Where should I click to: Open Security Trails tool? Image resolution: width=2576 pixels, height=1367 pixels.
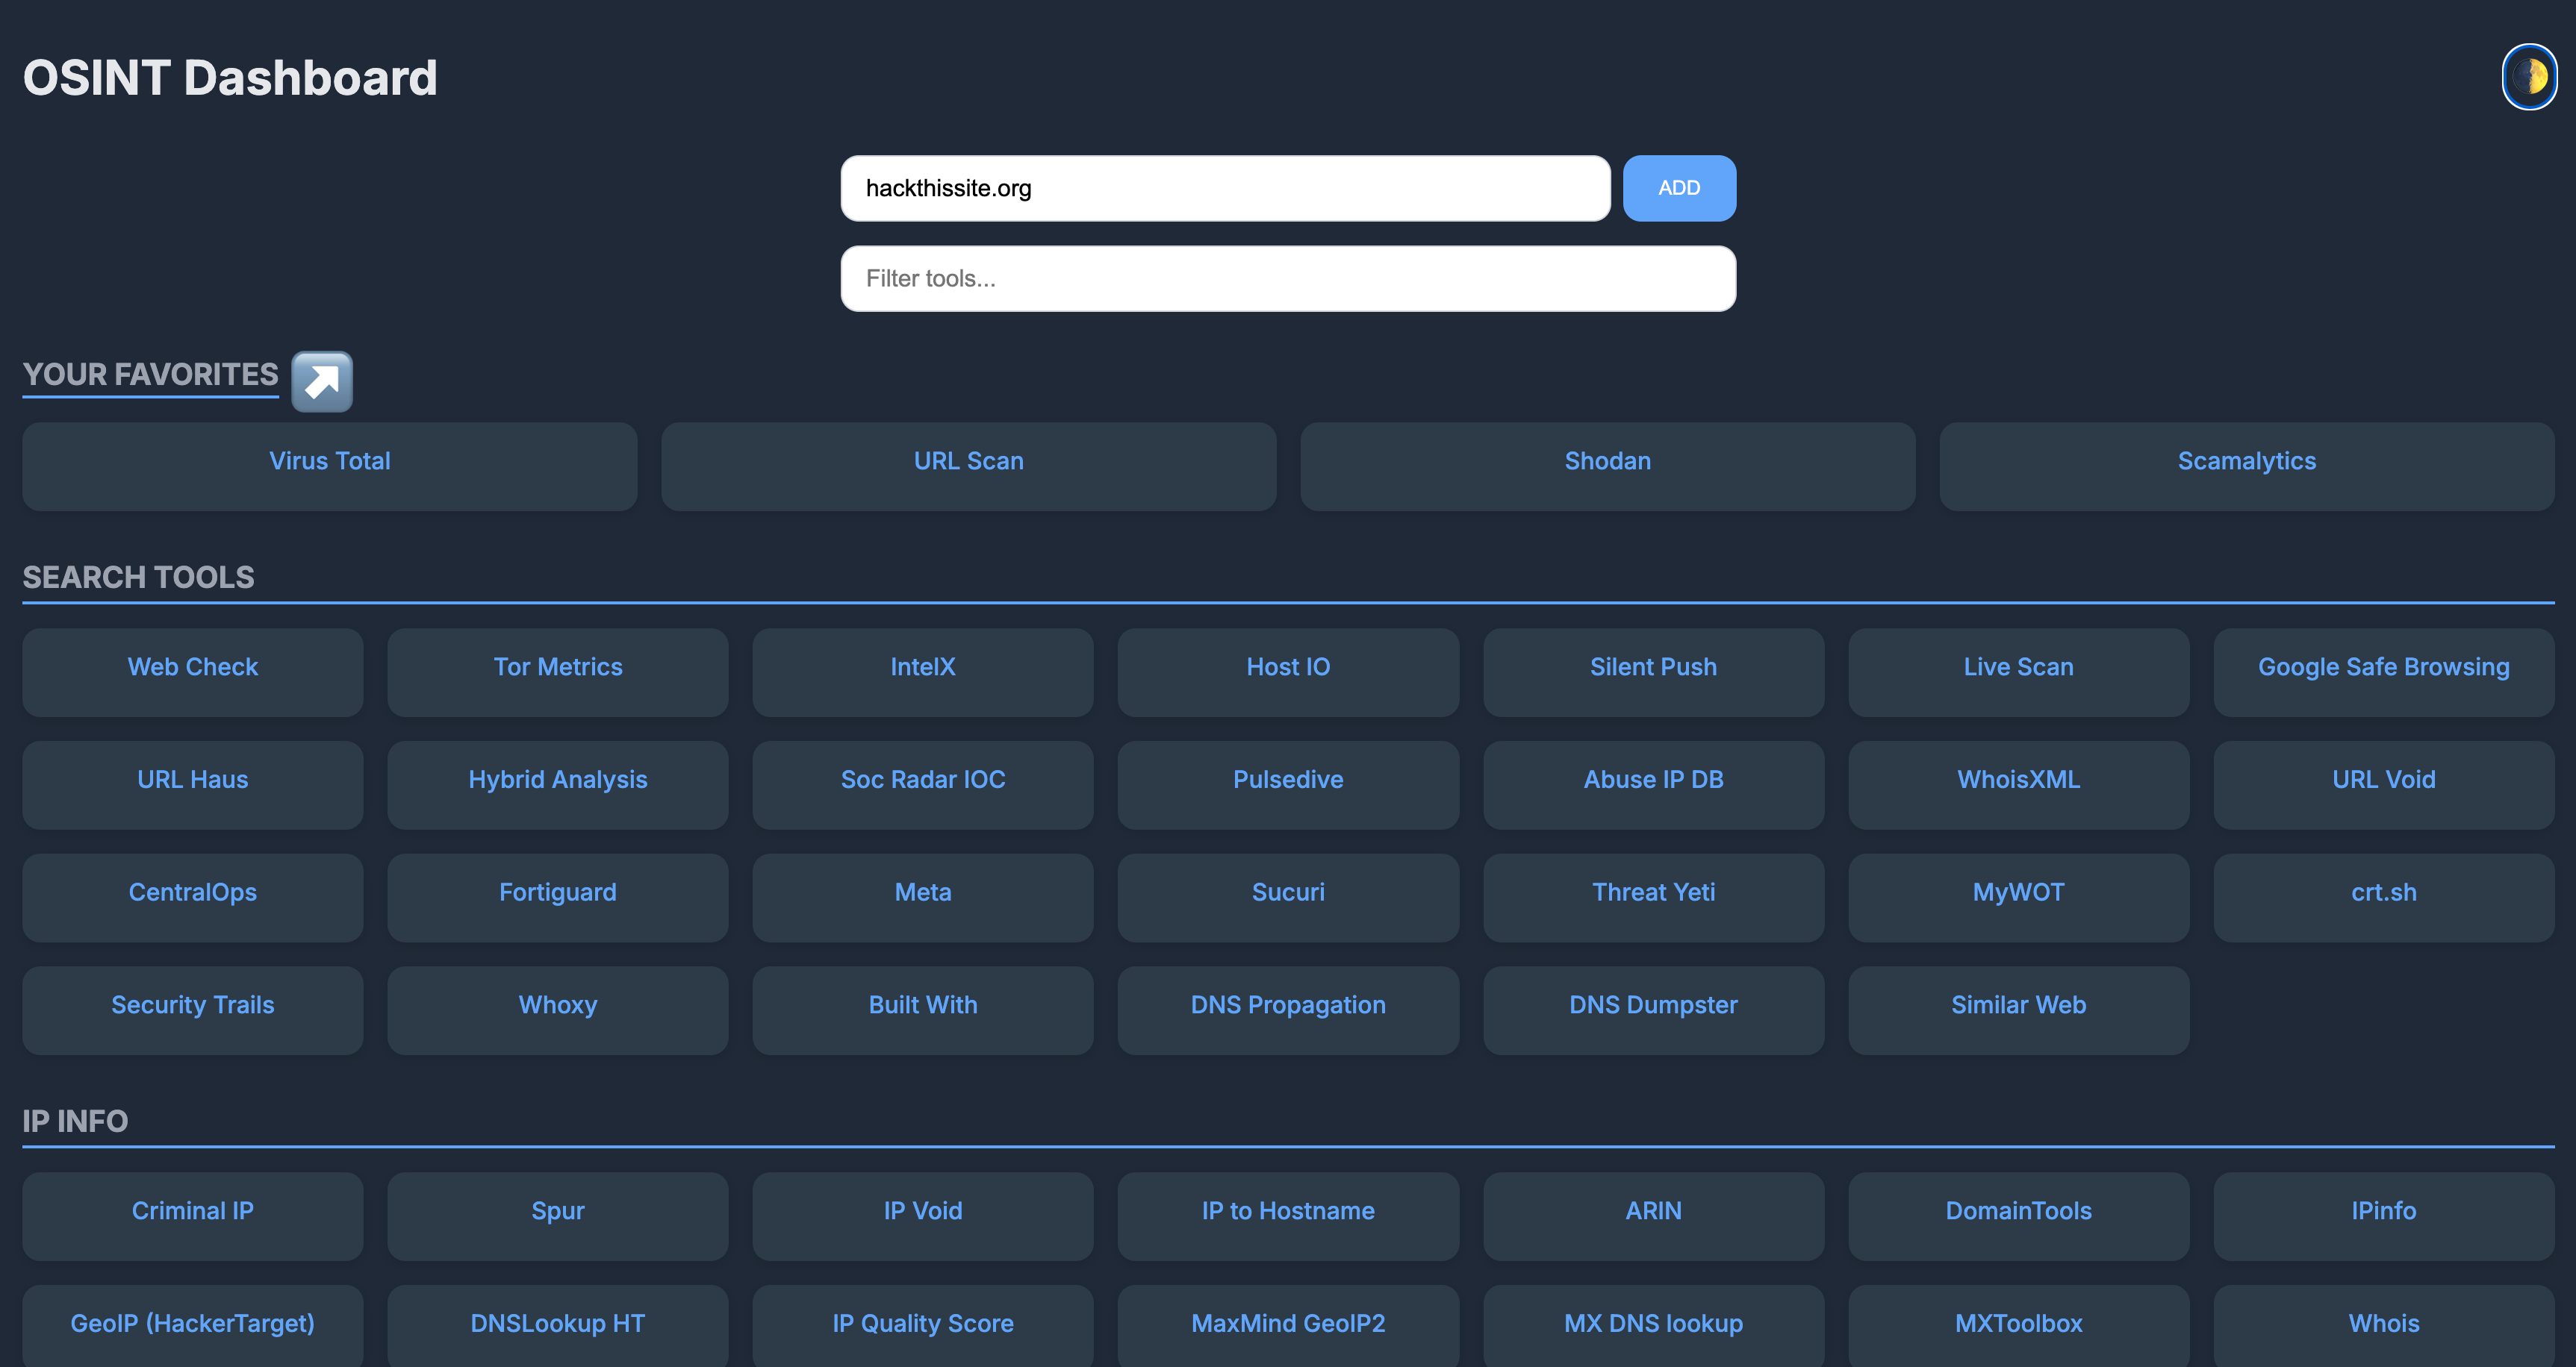192,1007
